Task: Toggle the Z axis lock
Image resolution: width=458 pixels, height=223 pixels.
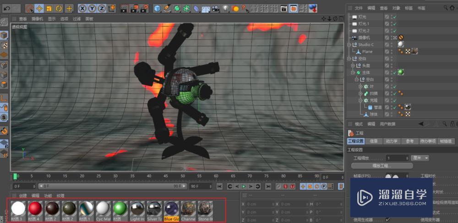Action: [102, 9]
